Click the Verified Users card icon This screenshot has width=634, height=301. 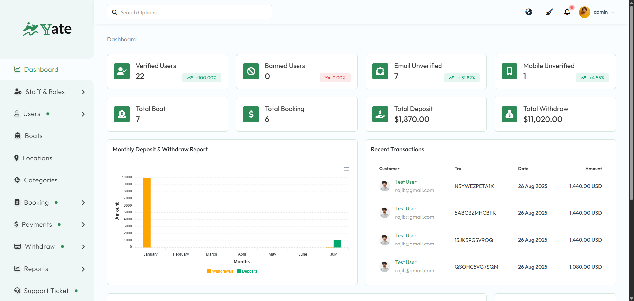(122, 71)
